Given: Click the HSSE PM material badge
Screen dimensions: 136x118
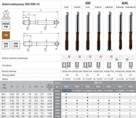Looking at the screenshot, I should click(x=6, y=25).
